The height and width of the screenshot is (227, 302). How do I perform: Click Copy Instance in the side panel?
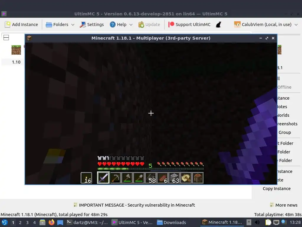(x=277, y=189)
